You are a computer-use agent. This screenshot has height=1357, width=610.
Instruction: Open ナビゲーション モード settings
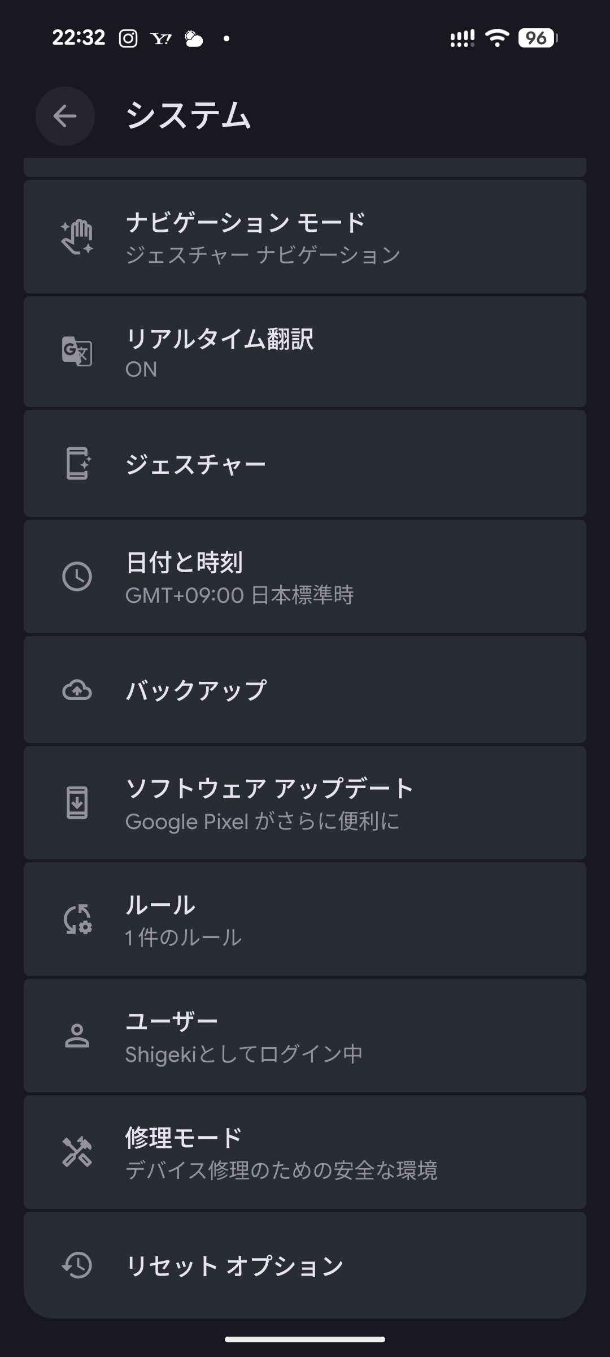pyautogui.click(x=305, y=237)
